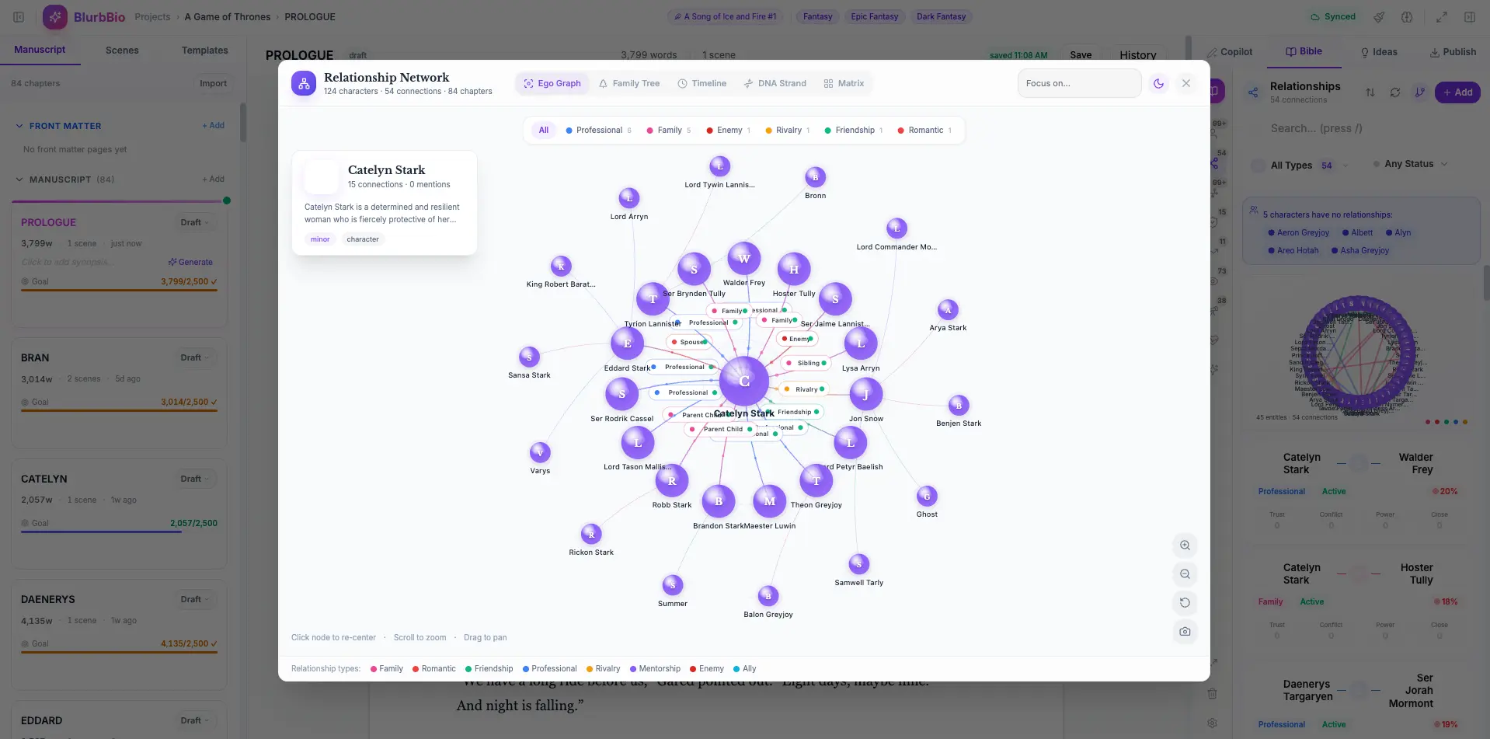Viewport: 1490px width, 739px height.
Task: Open the BlurbBio logo home
Action: [84, 16]
